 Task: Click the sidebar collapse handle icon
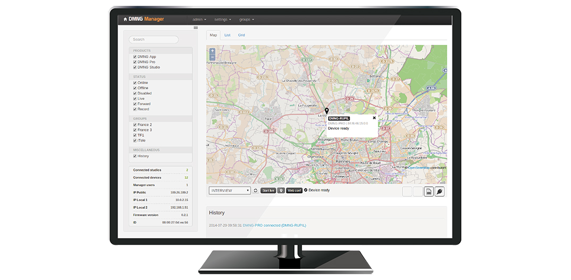point(196,27)
